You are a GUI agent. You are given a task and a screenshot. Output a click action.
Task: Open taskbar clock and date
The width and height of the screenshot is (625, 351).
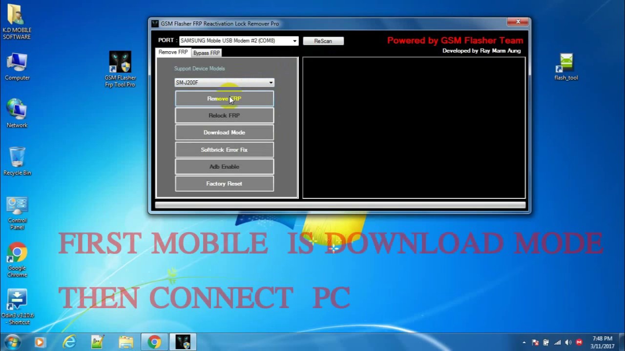pos(602,342)
